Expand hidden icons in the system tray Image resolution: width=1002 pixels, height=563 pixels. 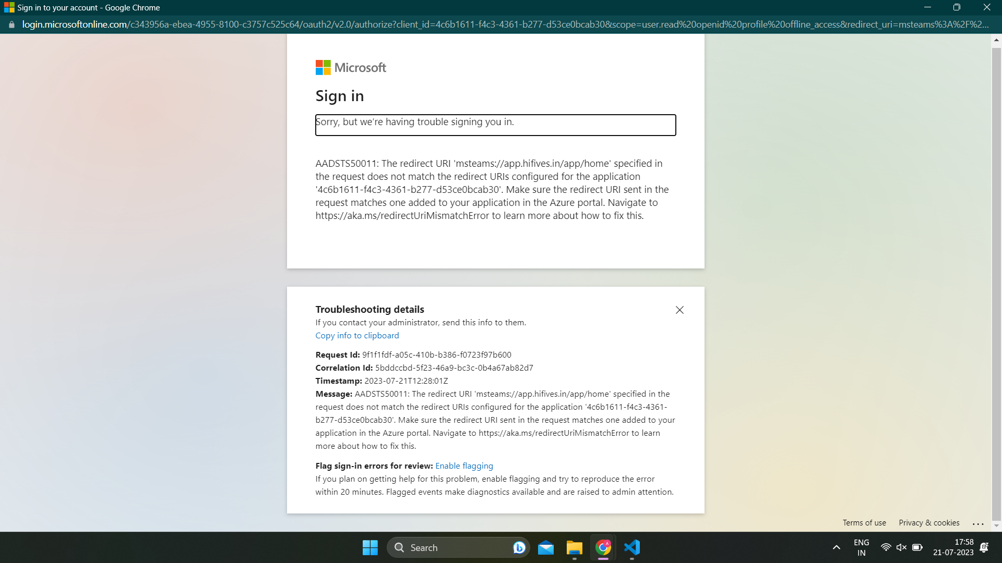[836, 547]
